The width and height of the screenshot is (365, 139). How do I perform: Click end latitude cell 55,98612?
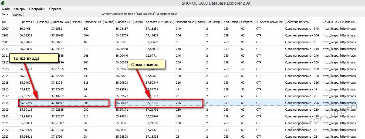[130, 103]
